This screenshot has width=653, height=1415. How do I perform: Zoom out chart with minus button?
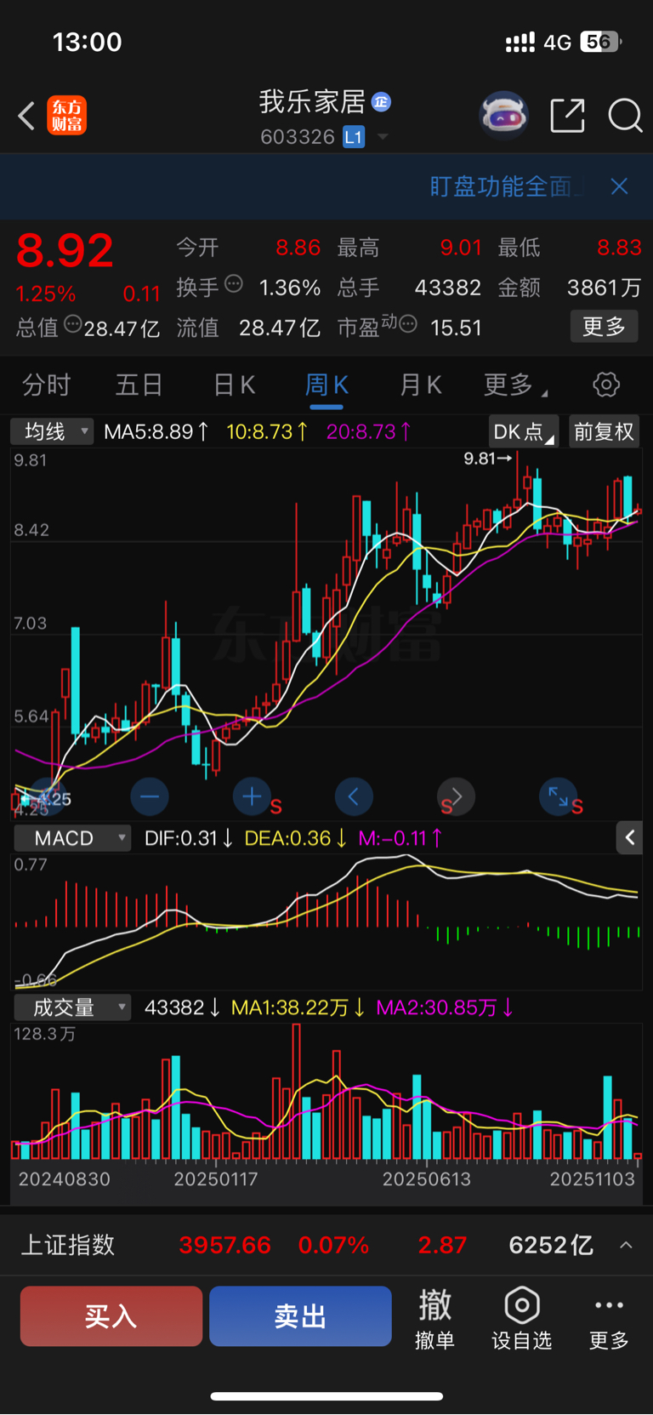150,797
